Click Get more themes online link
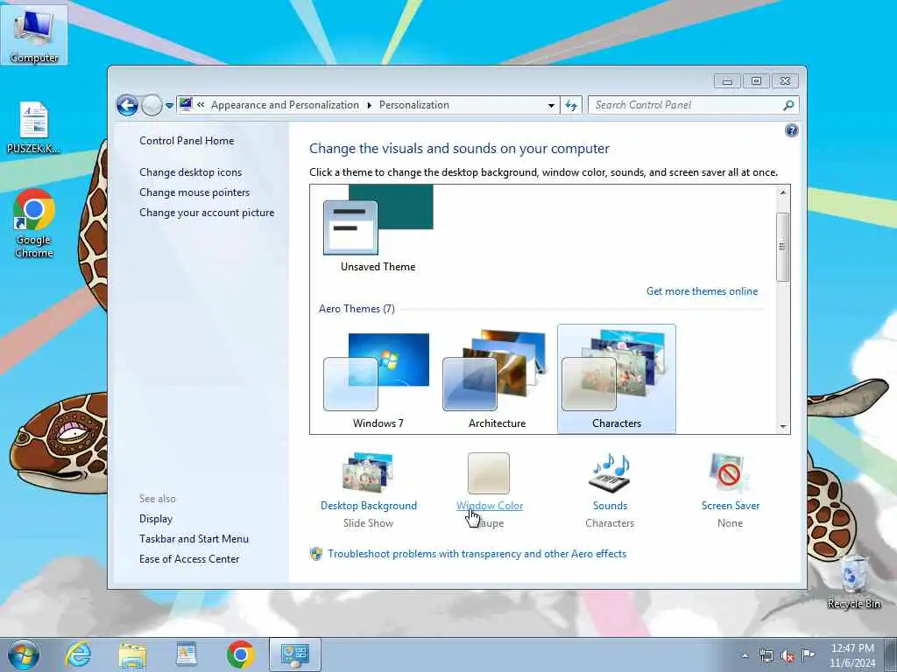This screenshot has width=897, height=672. click(702, 291)
